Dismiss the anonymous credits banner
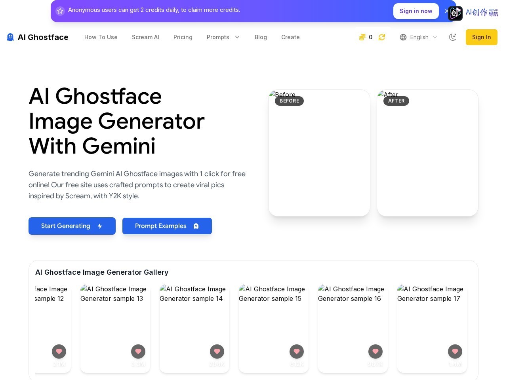This screenshot has height=380, width=507. [446, 11]
